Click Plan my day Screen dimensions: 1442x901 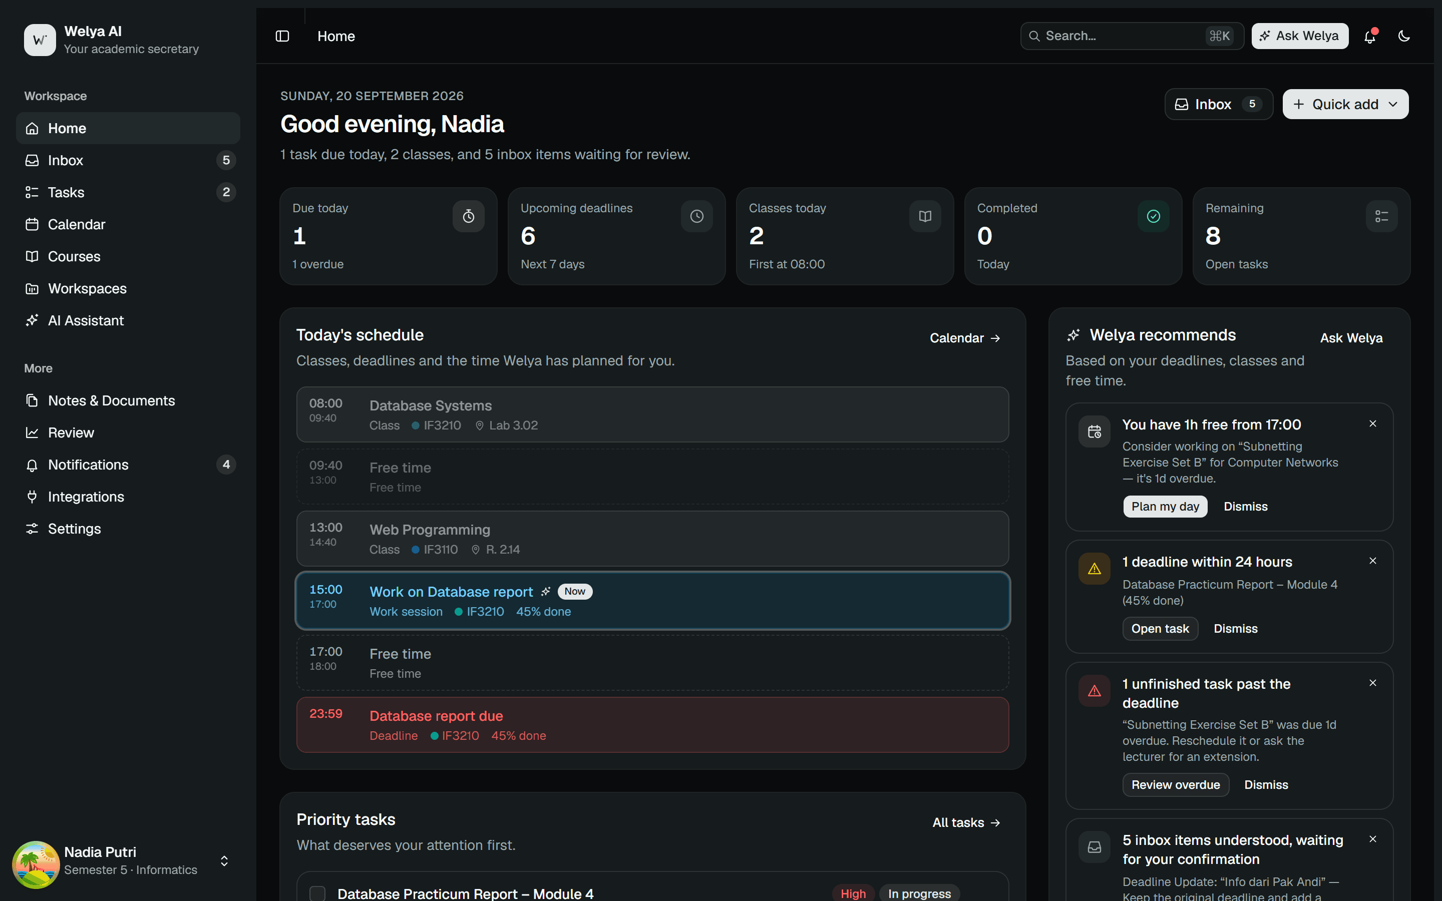coord(1165,507)
